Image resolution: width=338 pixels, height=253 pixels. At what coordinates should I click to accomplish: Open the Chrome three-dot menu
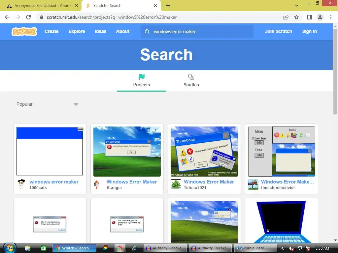(331, 17)
